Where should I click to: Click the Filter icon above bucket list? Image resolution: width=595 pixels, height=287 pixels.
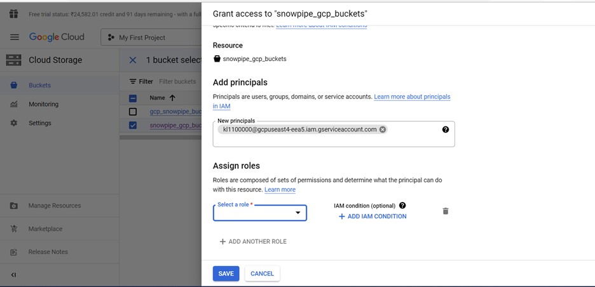pyautogui.click(x=133, y=81)
